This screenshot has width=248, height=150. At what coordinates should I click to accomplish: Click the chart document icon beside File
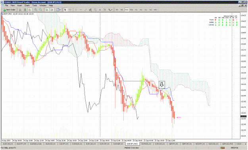click(3, 6)
